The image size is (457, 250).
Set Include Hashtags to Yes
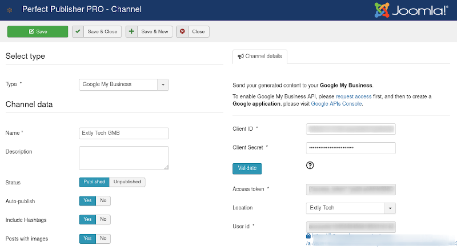[x=87, y=219]
